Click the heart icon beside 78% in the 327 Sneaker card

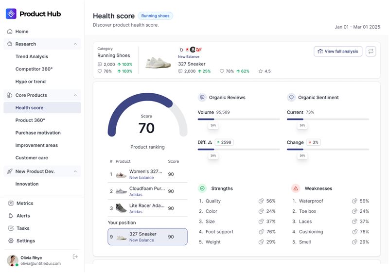click(222, 71)
